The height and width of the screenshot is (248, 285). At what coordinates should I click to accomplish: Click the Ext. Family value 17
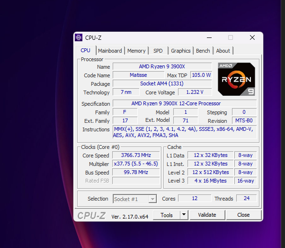point(125,120)
